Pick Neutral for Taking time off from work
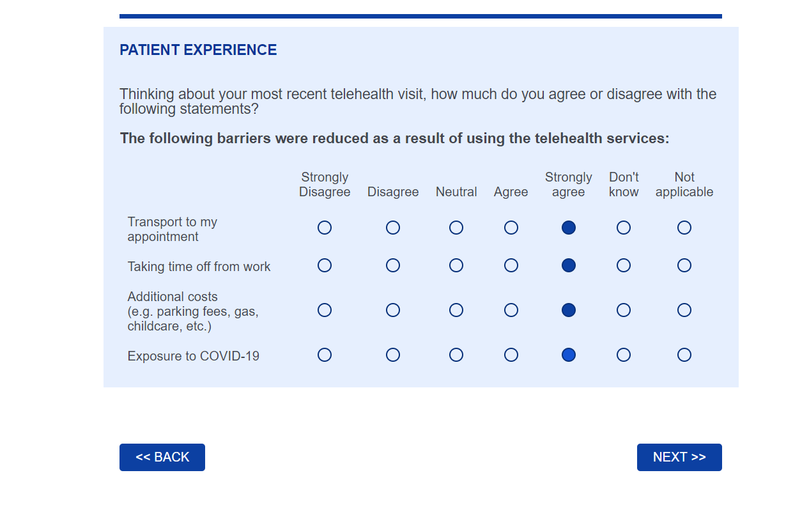Viewport: 809px width, 505px height. click(456, 265)
